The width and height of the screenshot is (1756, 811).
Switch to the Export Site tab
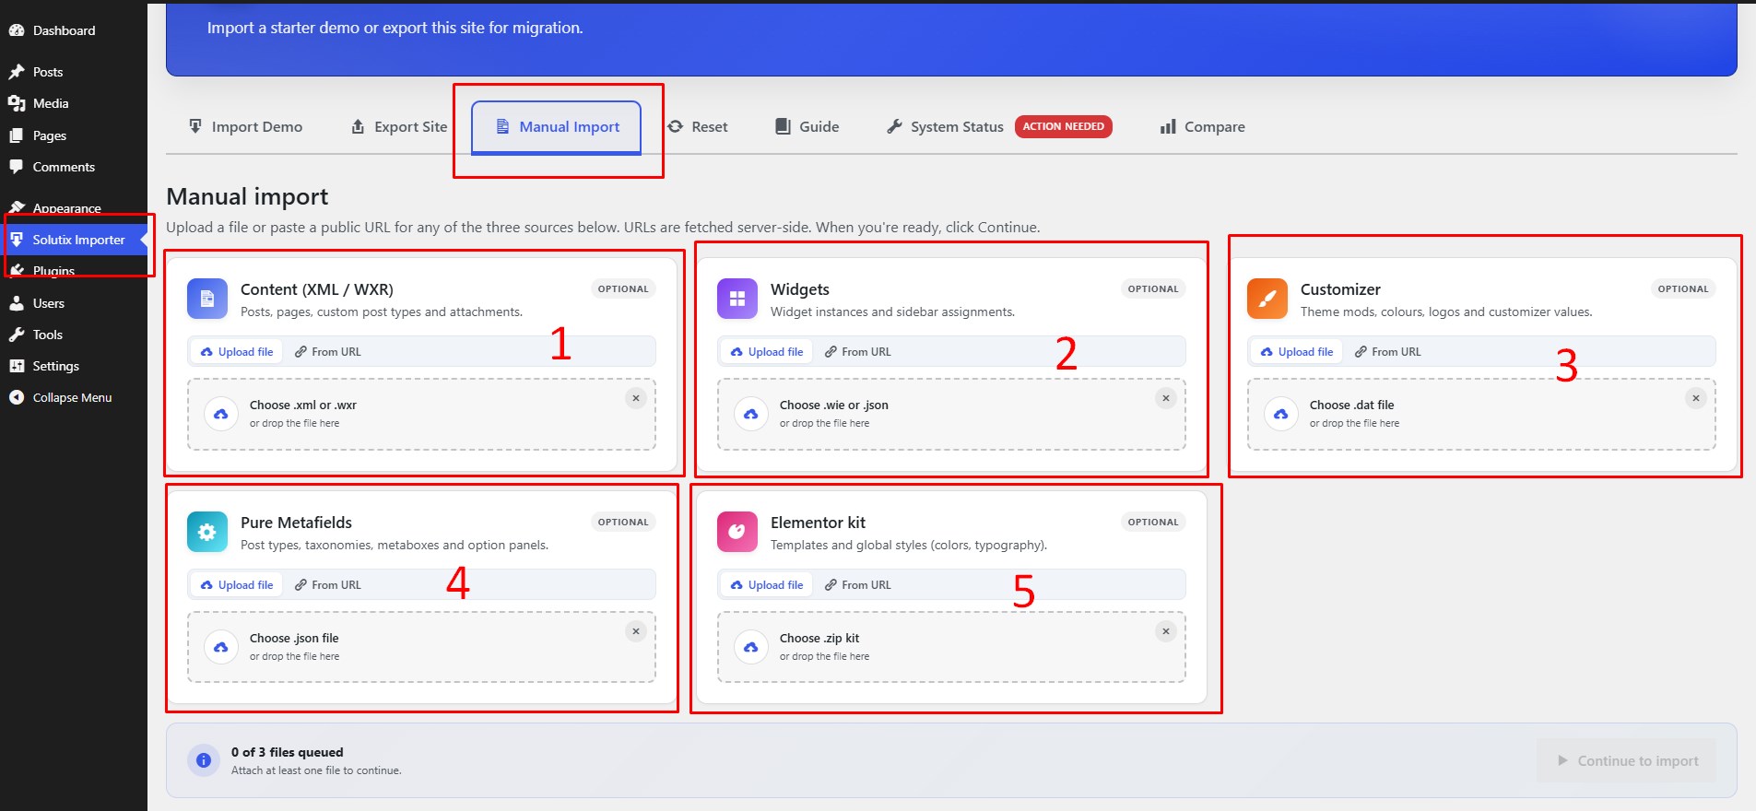point(399,127)
